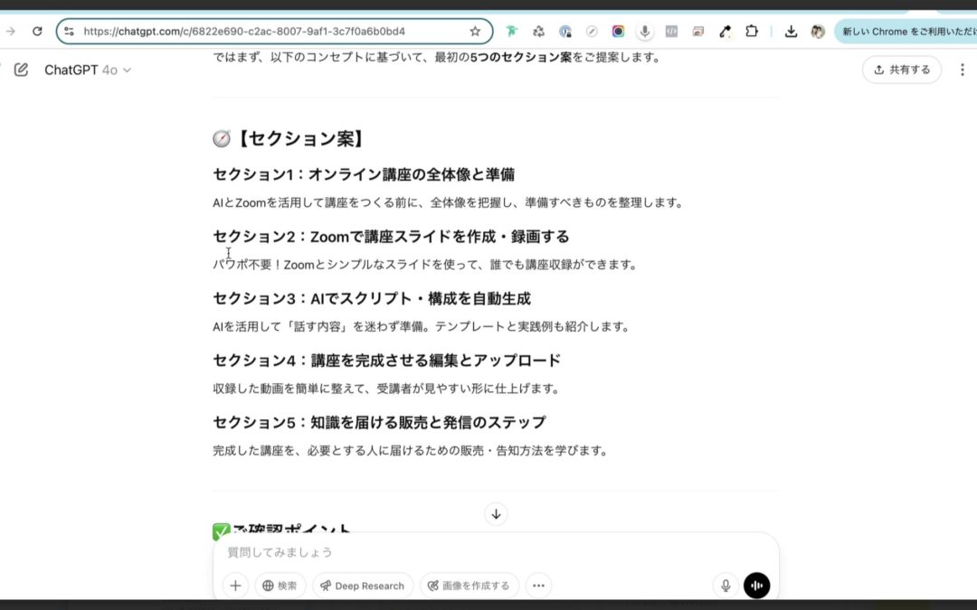
Task: Select the Deep Research mode
Action: point(362,586)
